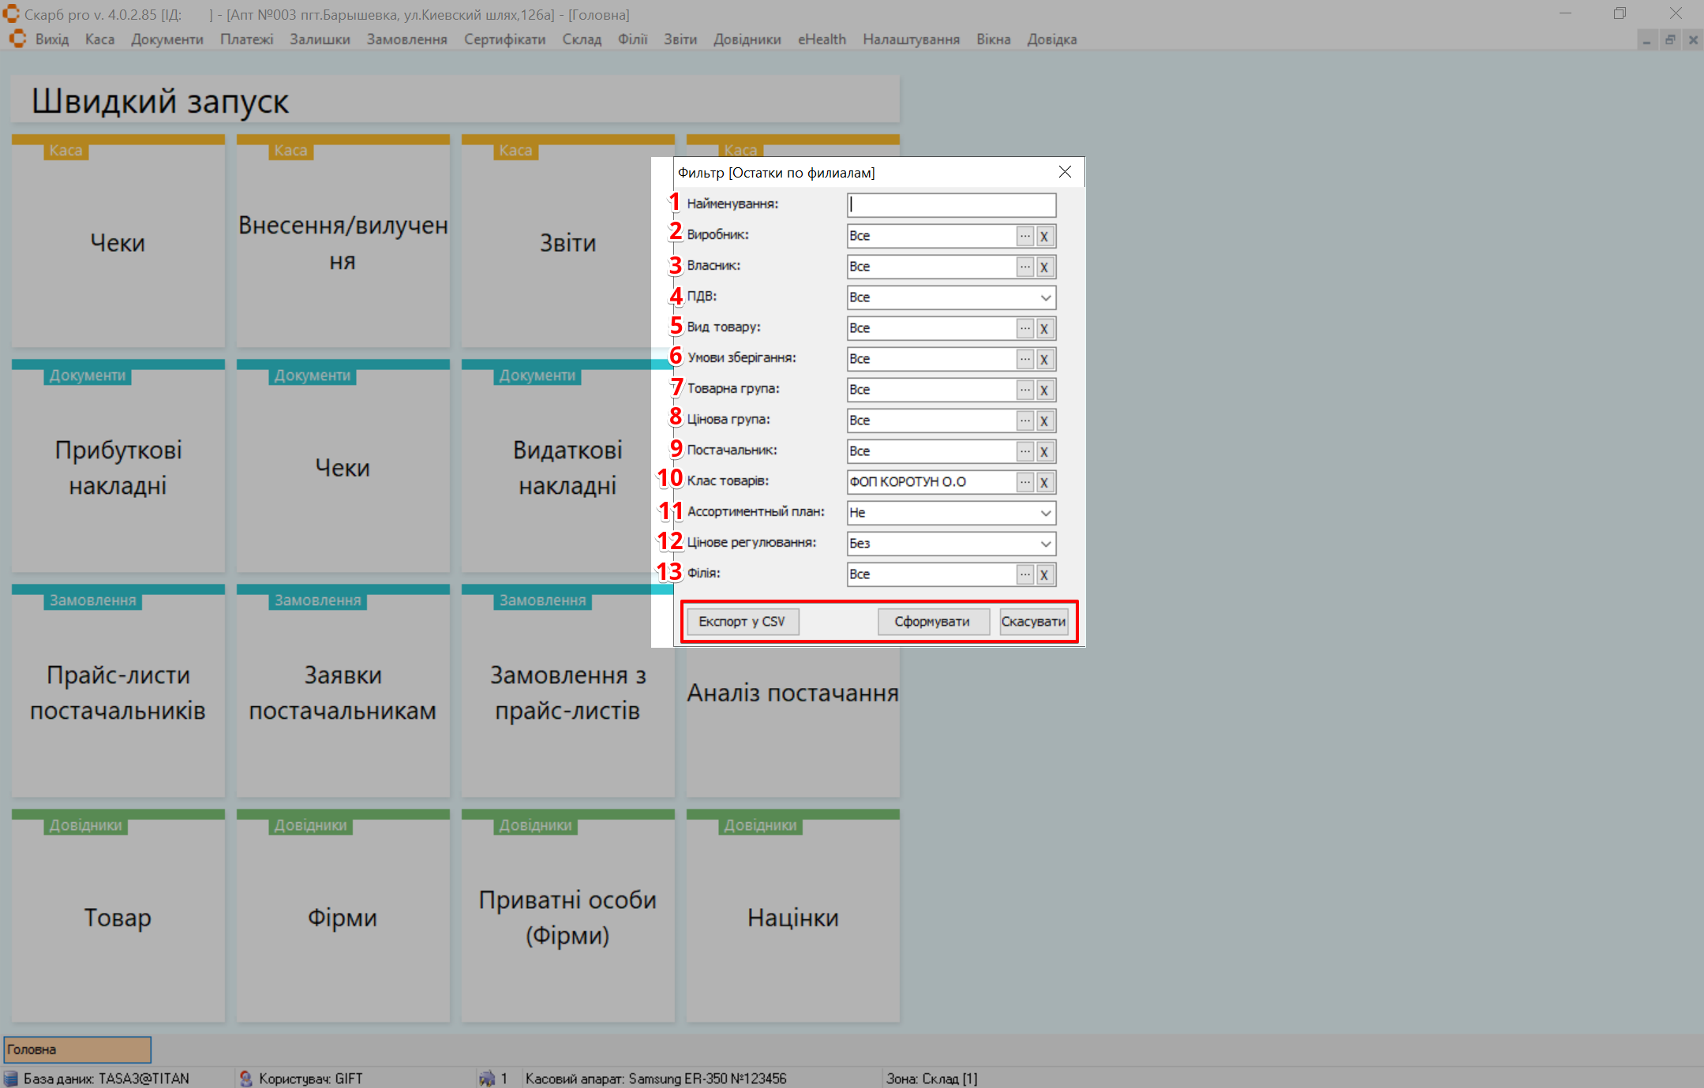Screen dimensions: 1704x1088
Task: Click the Найменування input field
Action: [x=951, y=205]
